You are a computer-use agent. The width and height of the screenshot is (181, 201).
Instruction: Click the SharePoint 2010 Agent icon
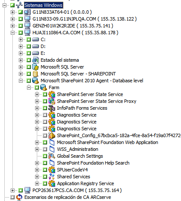tap(36, 81)
